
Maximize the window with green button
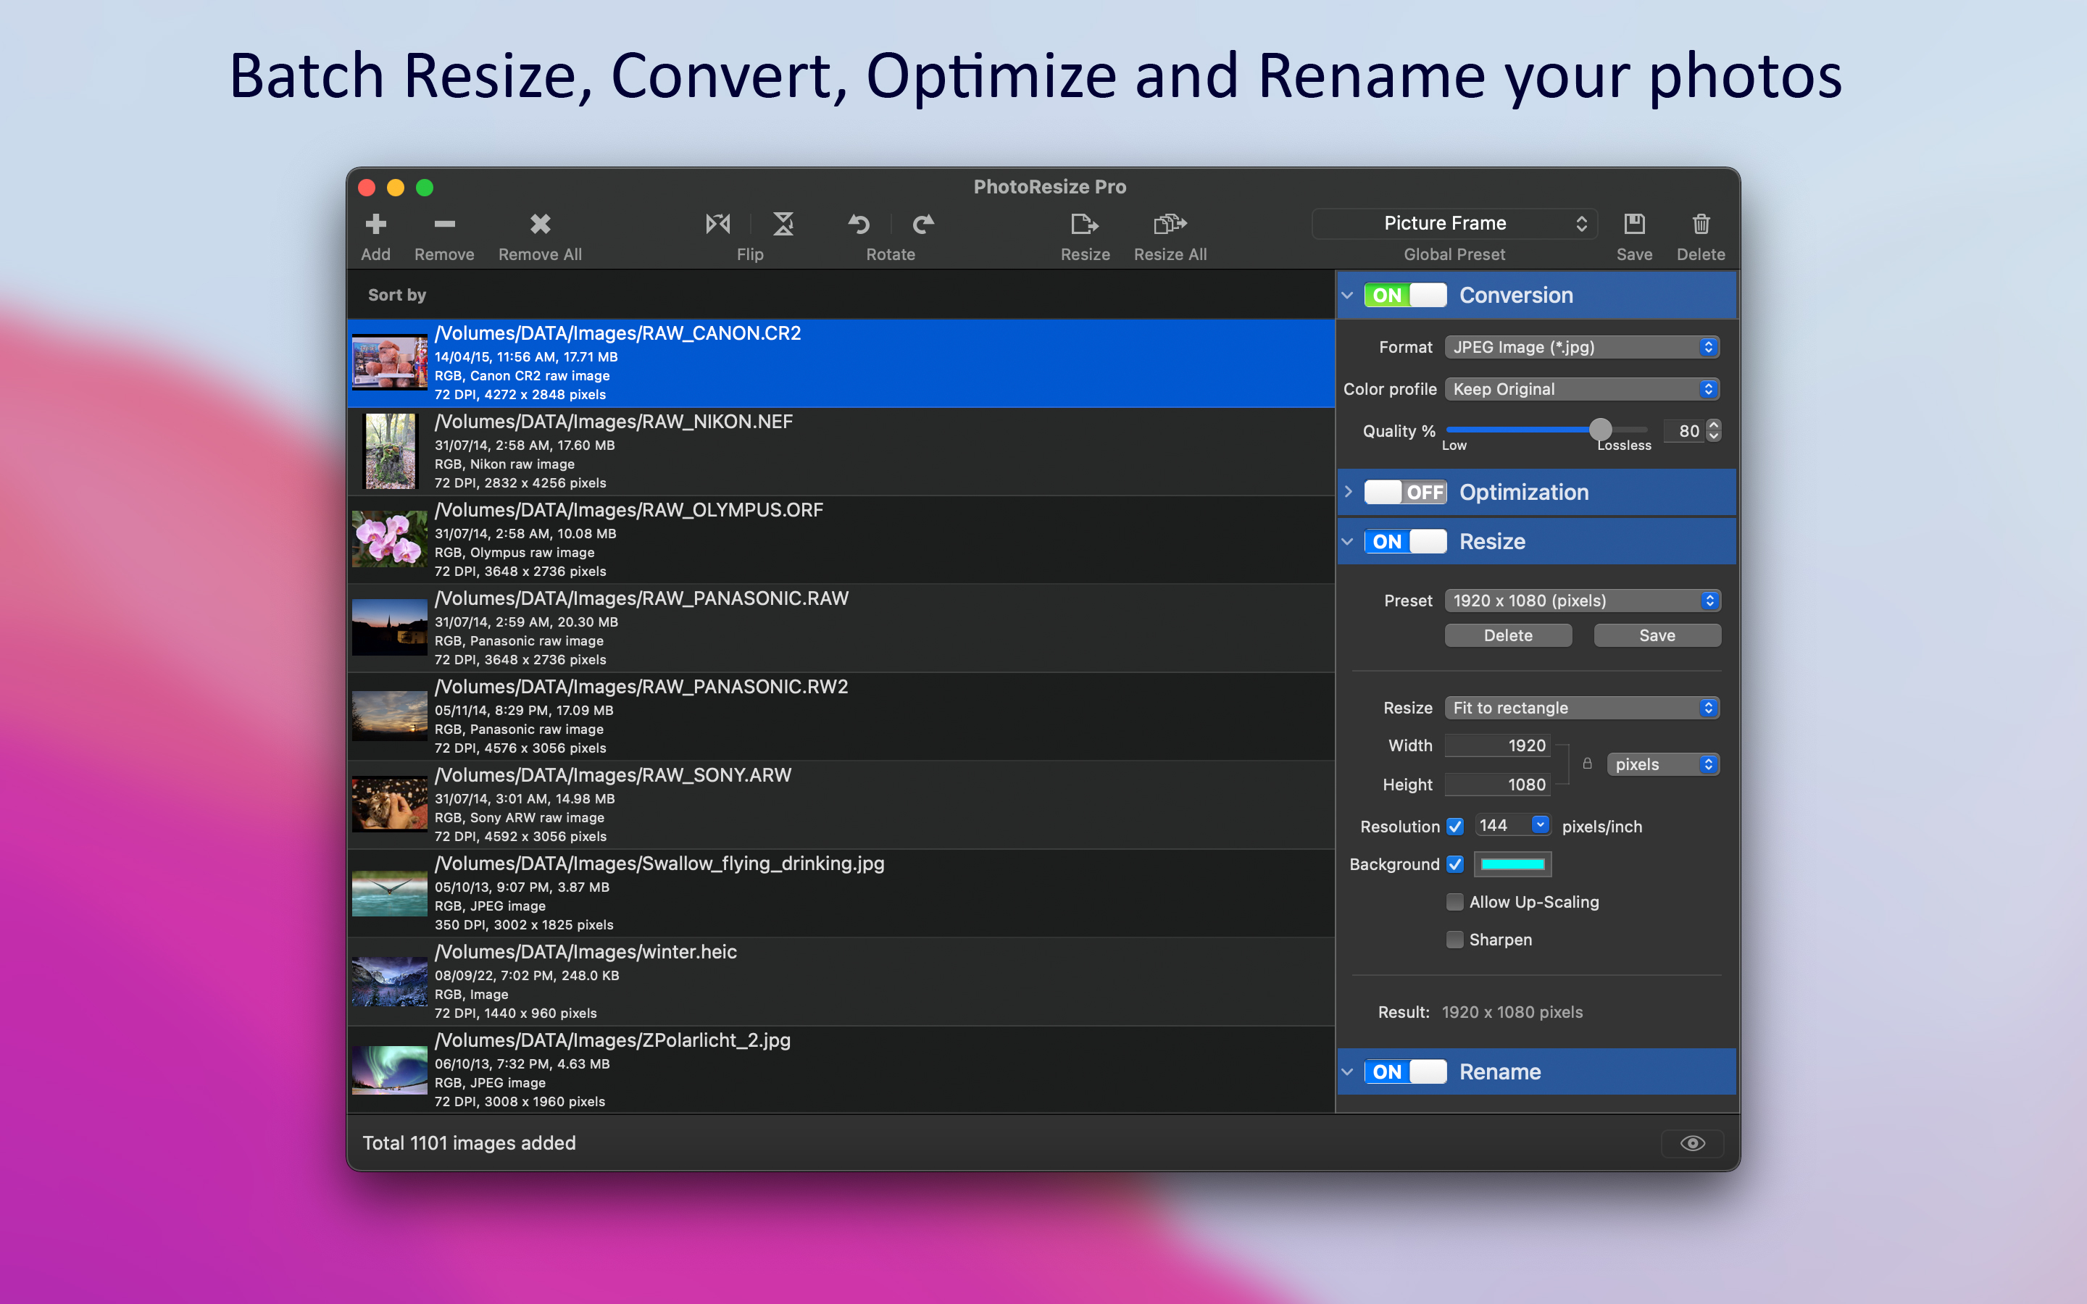click(x=425, y=187)
